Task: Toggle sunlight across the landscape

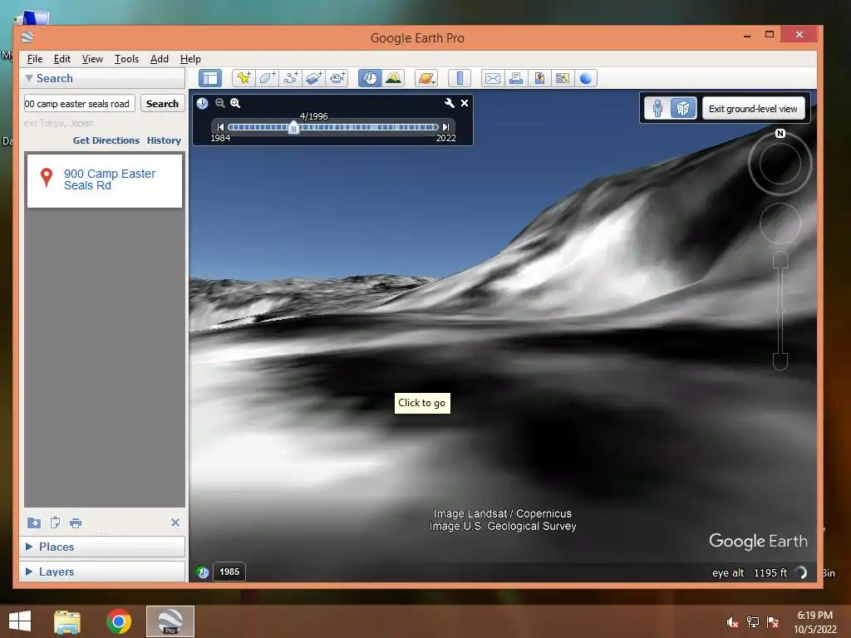Action: coord(393,78)
